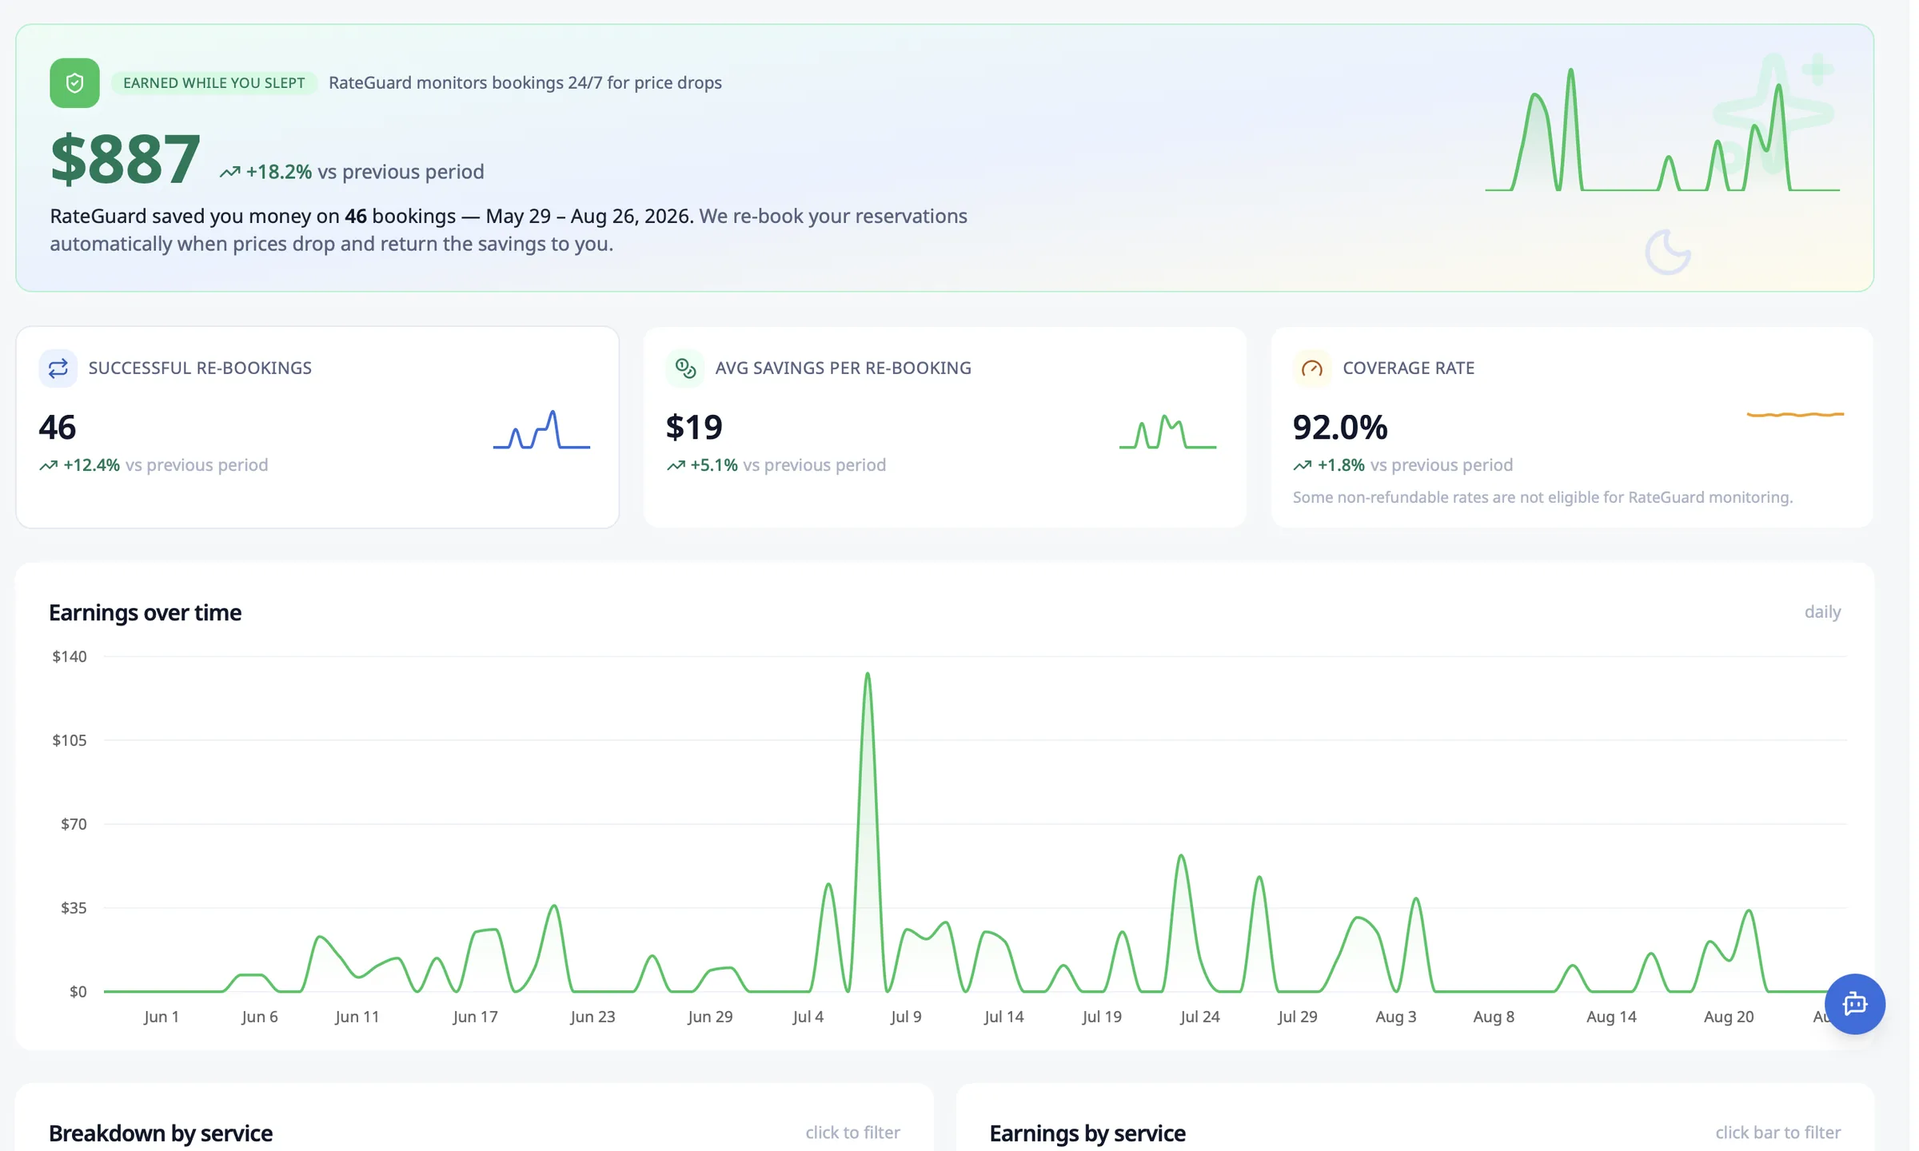Click the blue re-bookings sparkline
The image size is (1919, 1151).
pos(541,430)
